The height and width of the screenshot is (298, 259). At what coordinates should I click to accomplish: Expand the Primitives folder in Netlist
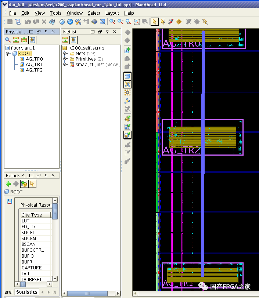pos(65,59)
